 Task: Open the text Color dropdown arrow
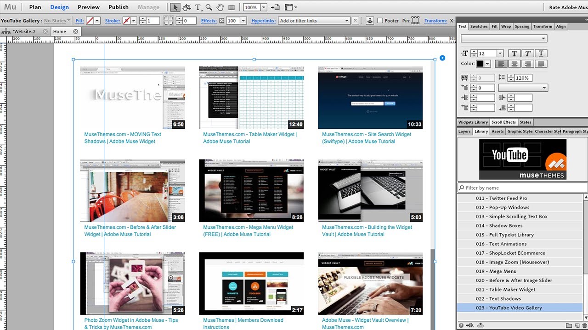487,64
